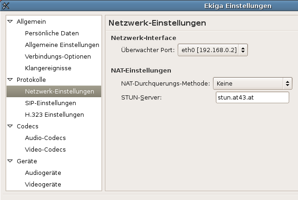
Task: Select the highlighted Netzwerk-Einstellungen entry
Action: pyautogui.click(x=59, y=92)
